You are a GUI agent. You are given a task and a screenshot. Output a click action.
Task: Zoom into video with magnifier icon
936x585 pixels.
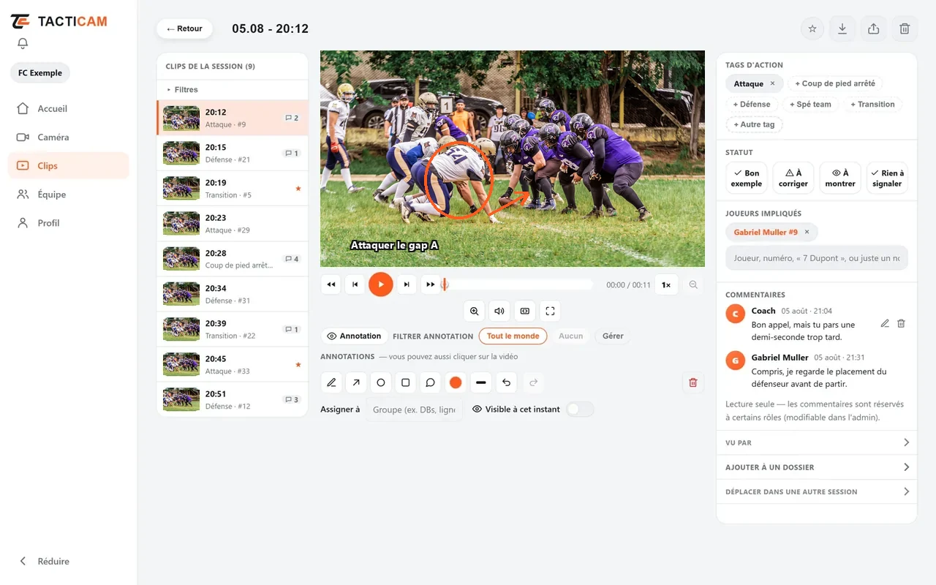(475, 311)
